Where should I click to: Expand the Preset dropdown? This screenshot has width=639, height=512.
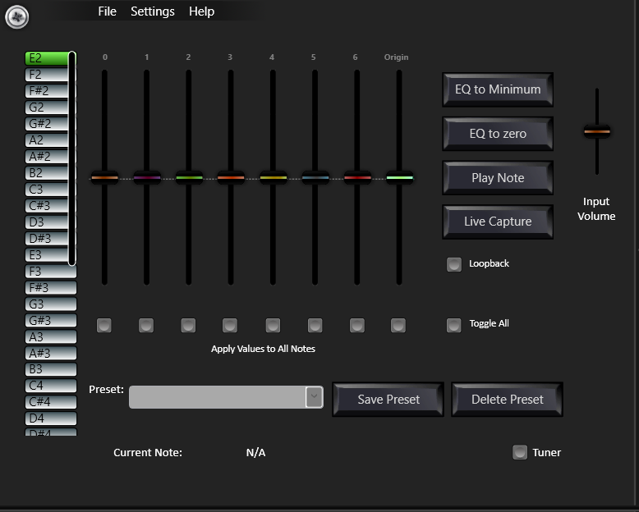click(314, 397)
